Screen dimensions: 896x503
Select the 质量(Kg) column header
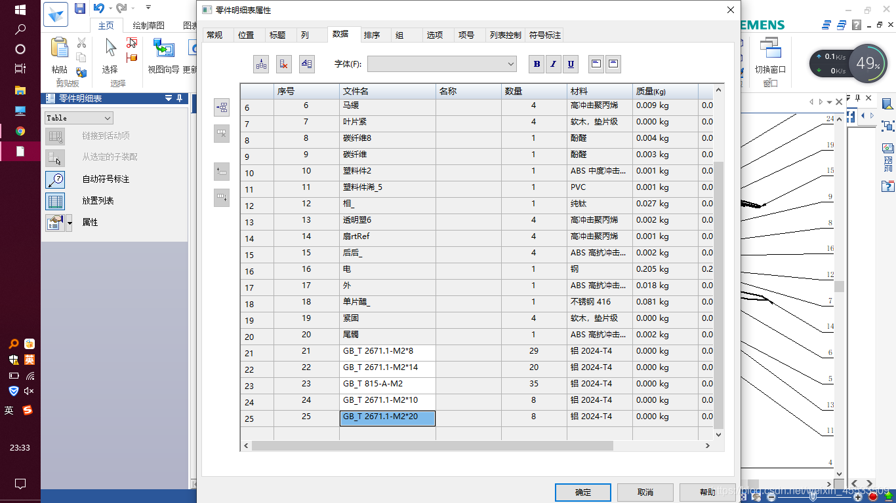[665, 91]
